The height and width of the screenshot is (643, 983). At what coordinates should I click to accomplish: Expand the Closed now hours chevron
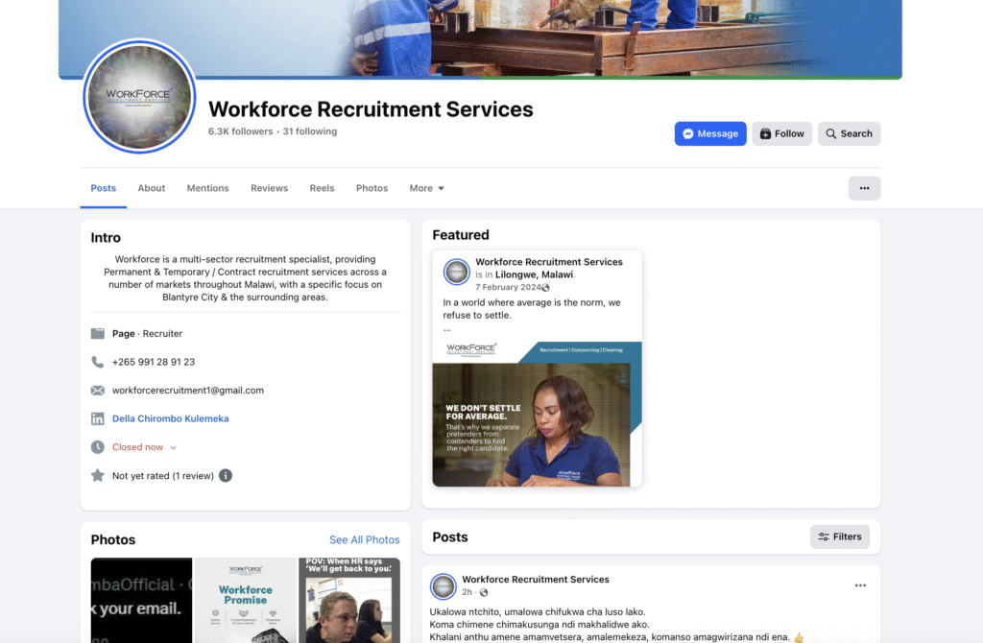(x=174, y=448)
